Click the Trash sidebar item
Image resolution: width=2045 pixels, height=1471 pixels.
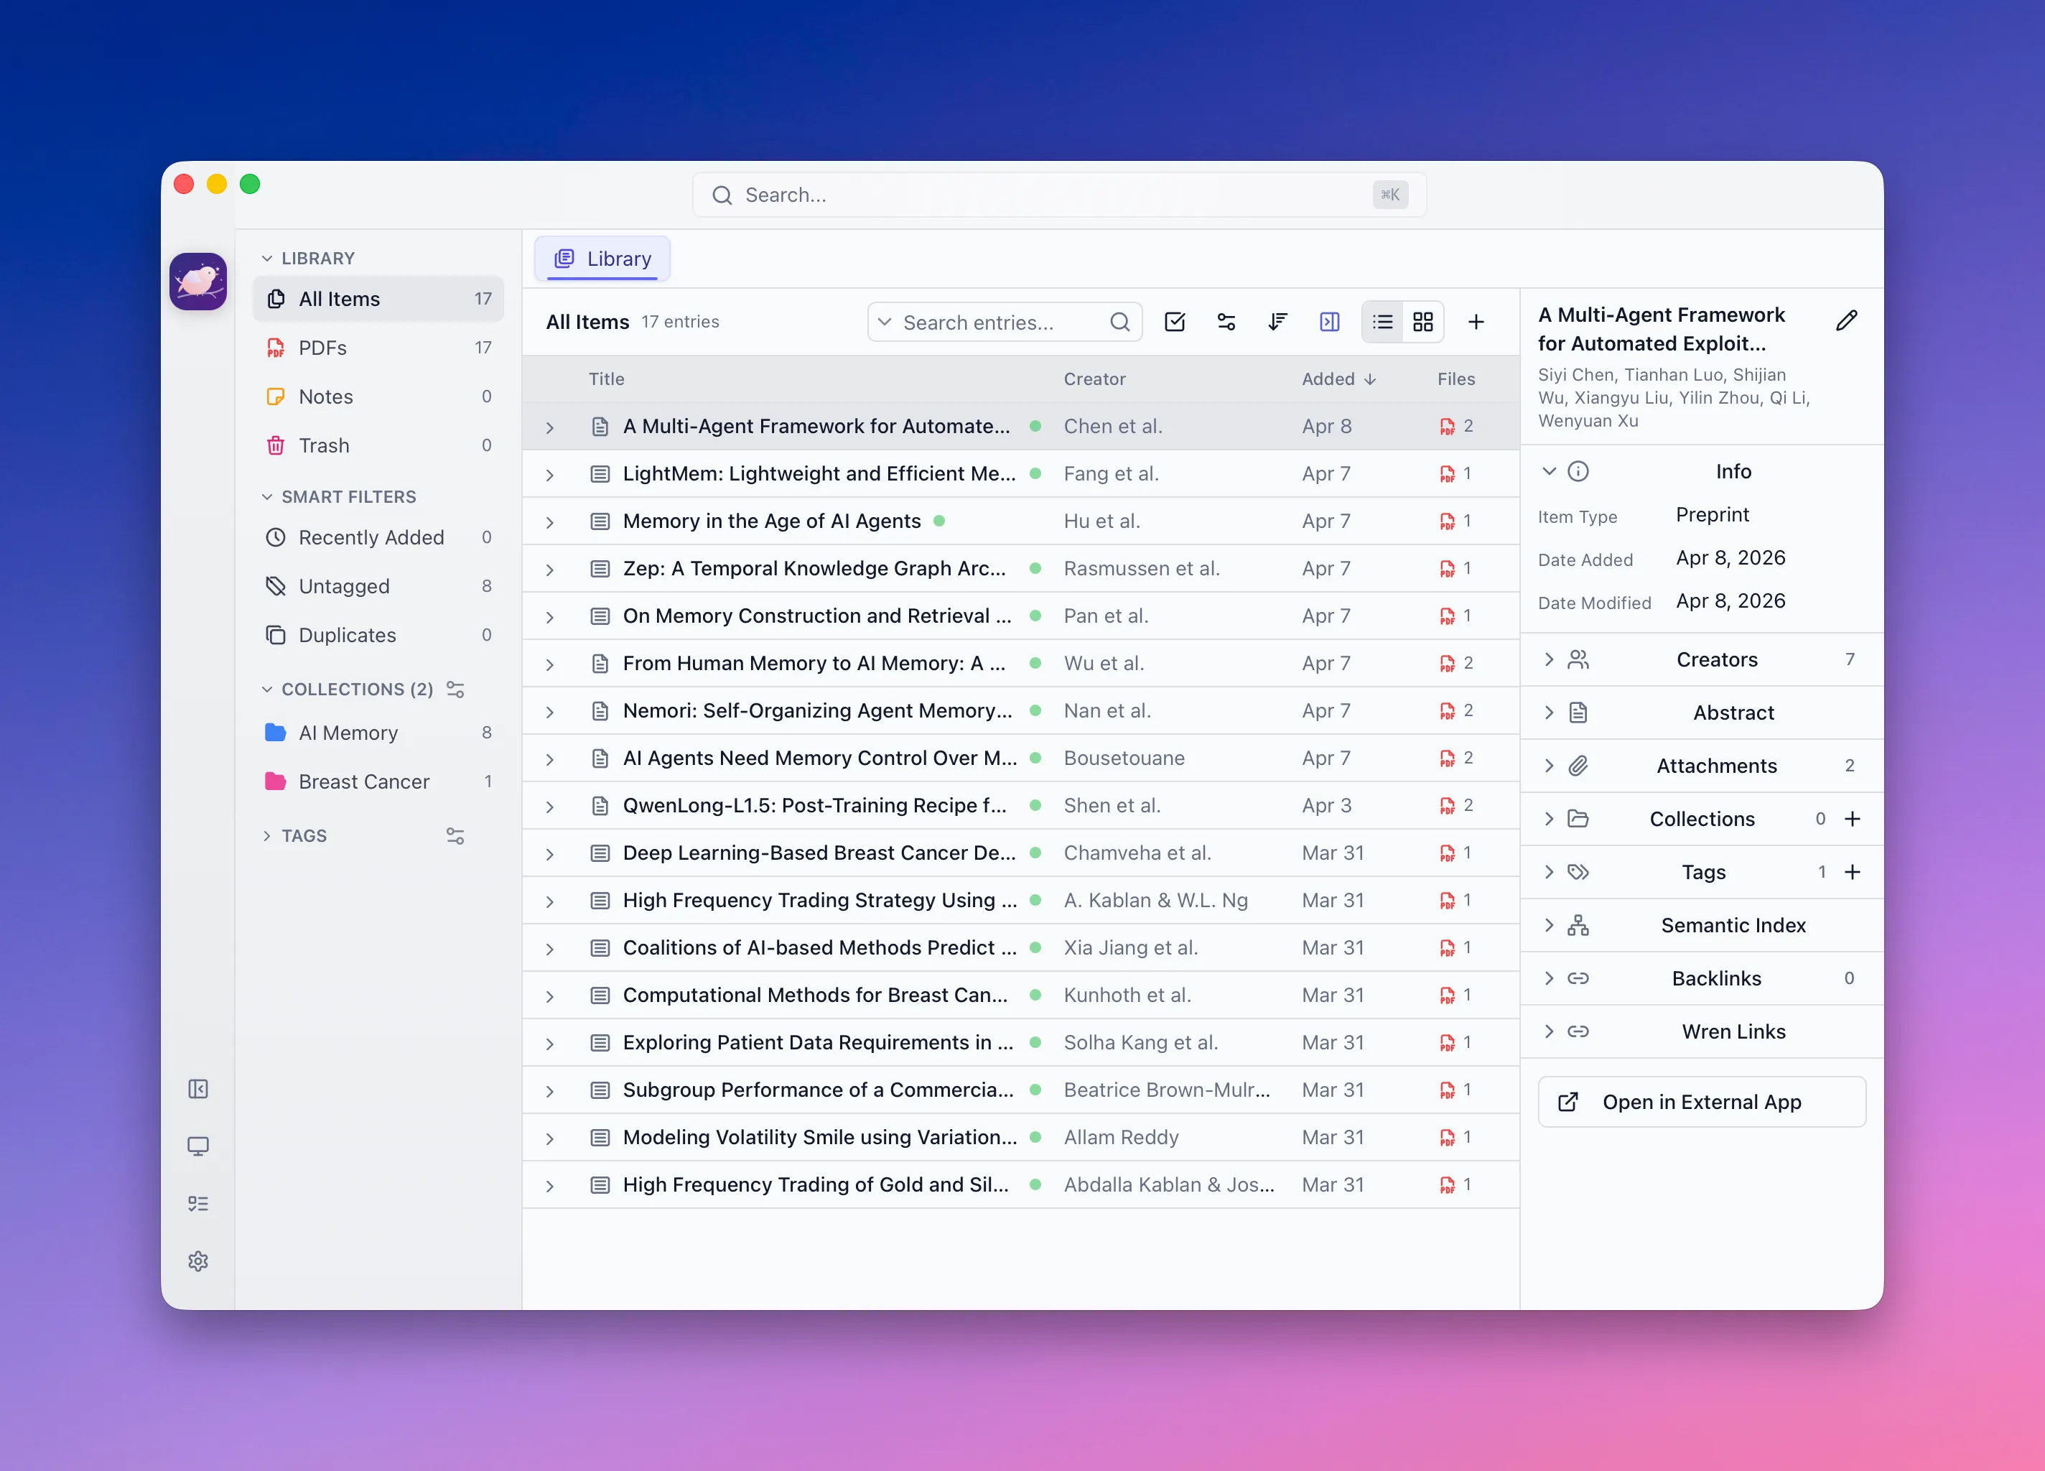378,445
